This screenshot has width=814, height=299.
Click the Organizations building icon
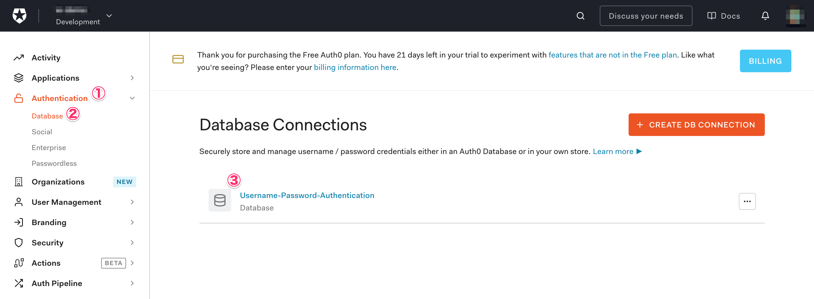click(19, 182)
